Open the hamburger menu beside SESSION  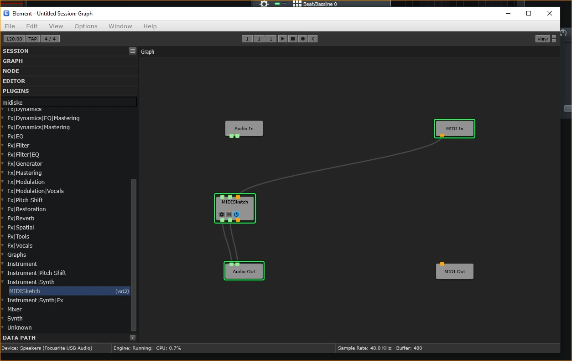click(x=132, y=51)
